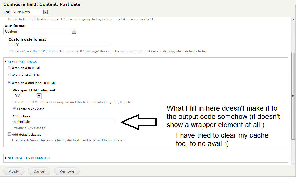Enable Wrap label in HTML checkbox
296x177 pixels.
click(9, 75)
